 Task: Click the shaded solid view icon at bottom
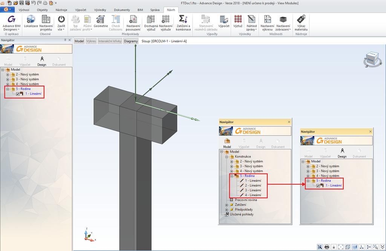354,247
